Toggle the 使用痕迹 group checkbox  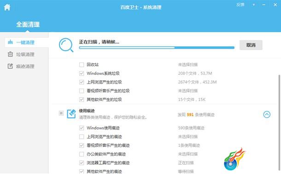coord(61,113)
